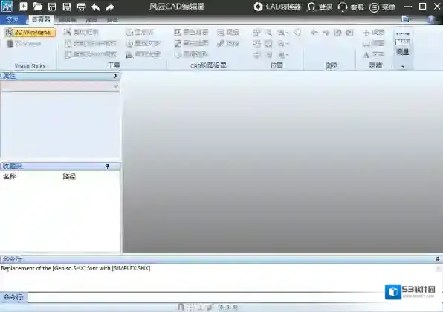Screen dimensions: 443x312
Task: Toggle 线宽 line weight hiding
Action: 373,32
